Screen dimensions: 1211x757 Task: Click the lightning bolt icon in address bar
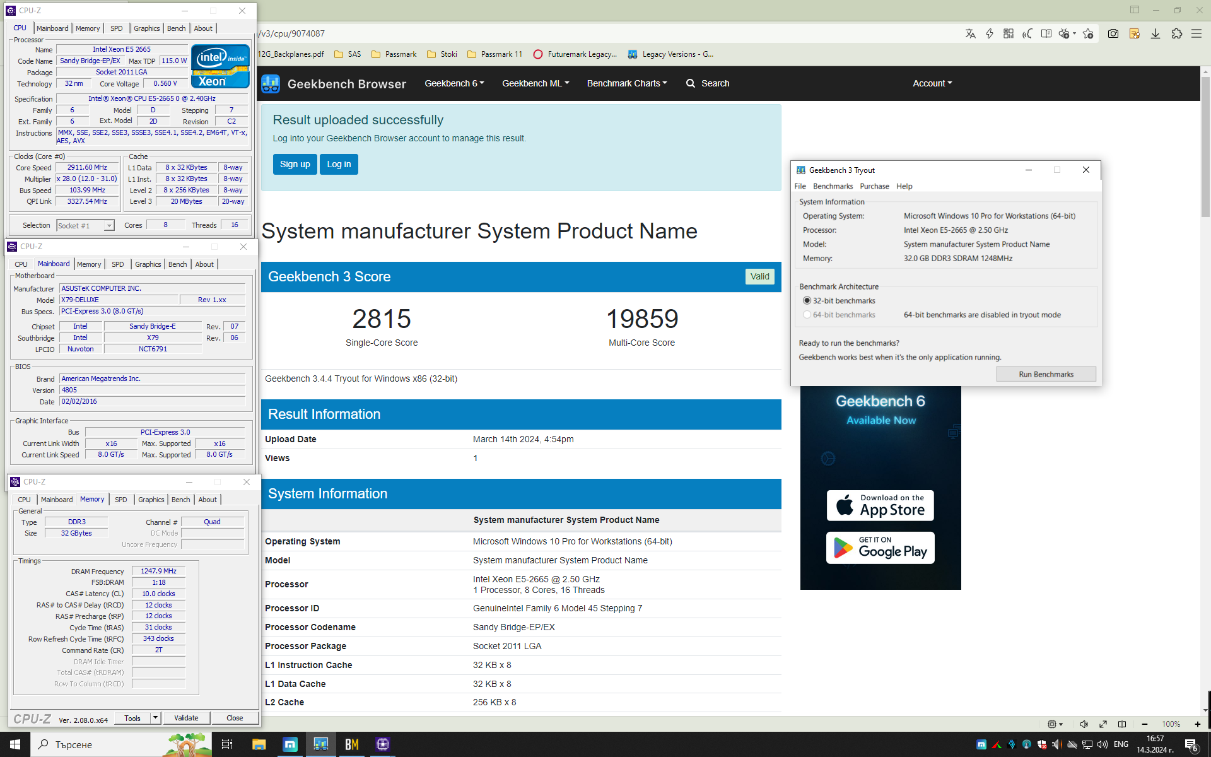[x=990, y=34]
